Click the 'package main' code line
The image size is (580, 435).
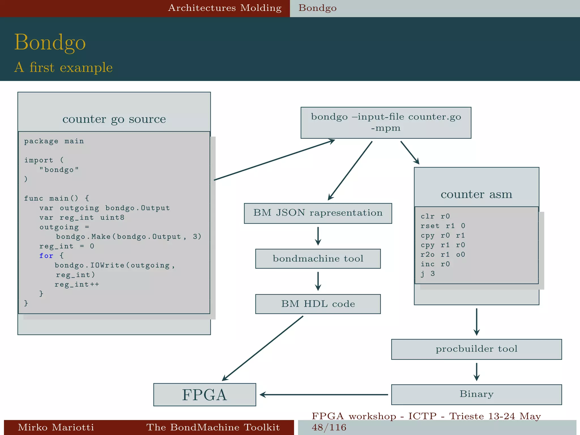point(54,141)
